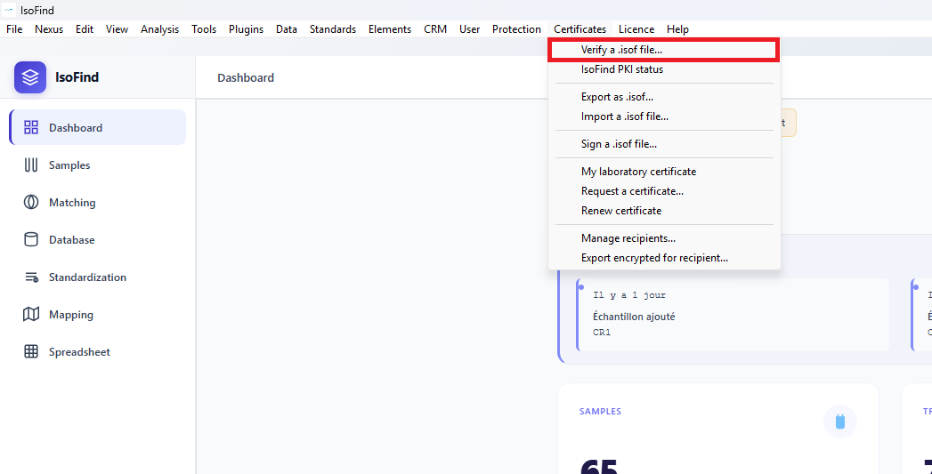Open the User menu
Viewport: 932px width, 474px height.
tap(470, 29)
